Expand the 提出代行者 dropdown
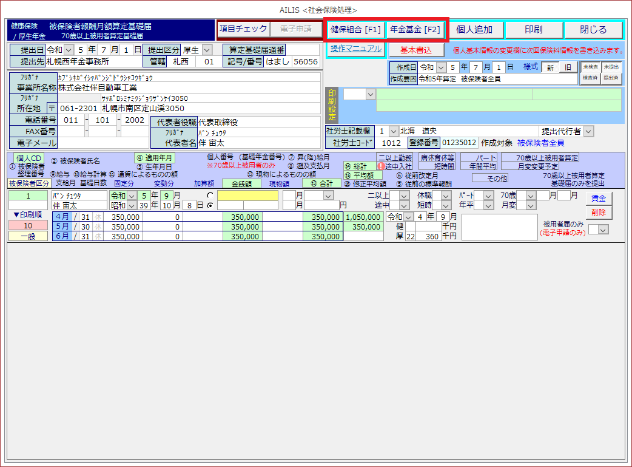This screenshot has width=632, height=467. pyautogui.click(x=588, y=131)
